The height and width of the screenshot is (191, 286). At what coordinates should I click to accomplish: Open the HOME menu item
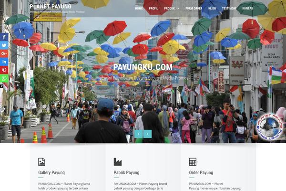[x=139, y=9]
